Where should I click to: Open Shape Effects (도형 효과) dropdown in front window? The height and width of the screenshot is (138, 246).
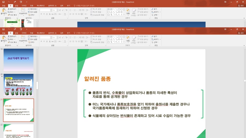[143, 42]
